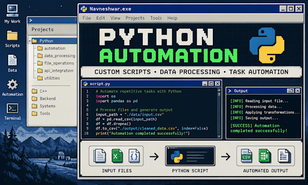Click the Projects panel header
The image size is (308, 185).
(x=53, y=29)
